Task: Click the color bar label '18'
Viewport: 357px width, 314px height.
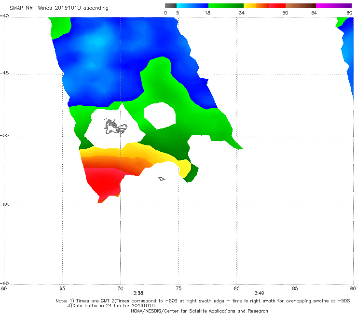Action: click(207, 13)
